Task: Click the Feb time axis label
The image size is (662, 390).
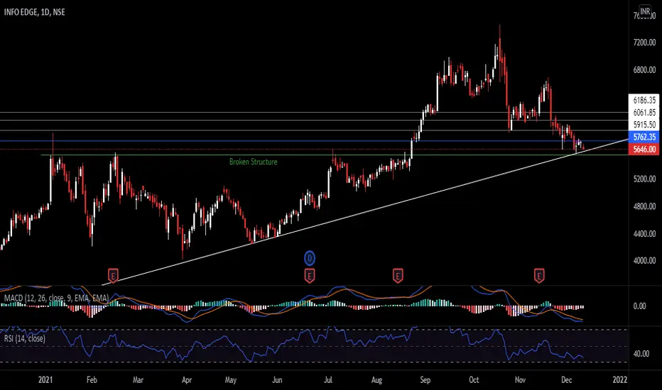Action: pyautogui.click(x=92, y=380)
